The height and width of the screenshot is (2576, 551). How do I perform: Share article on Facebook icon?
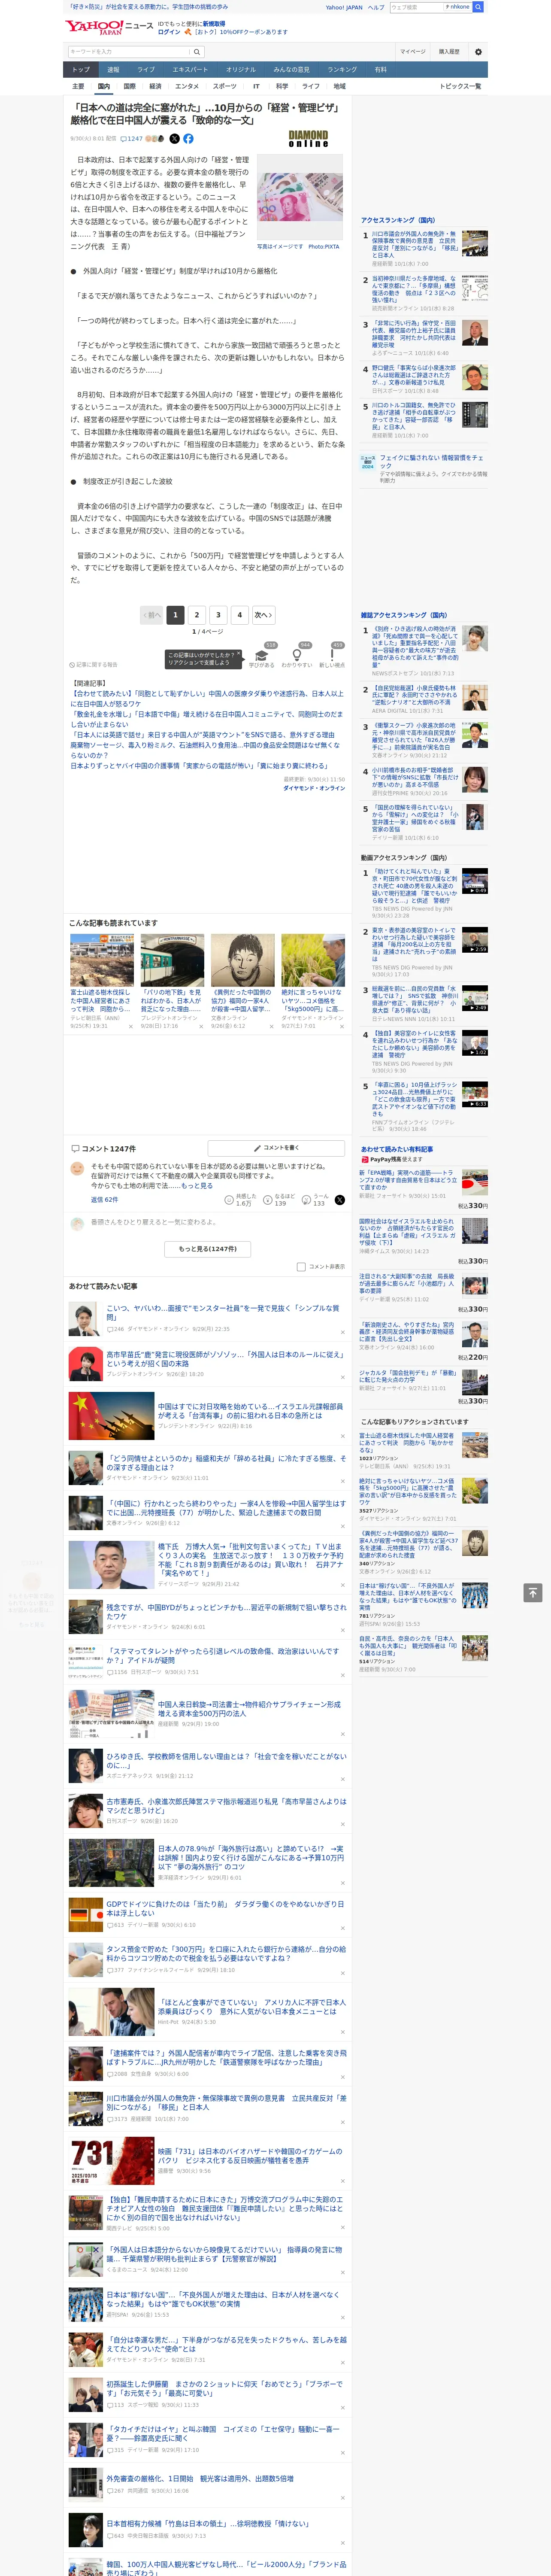(x=188, y=139)
